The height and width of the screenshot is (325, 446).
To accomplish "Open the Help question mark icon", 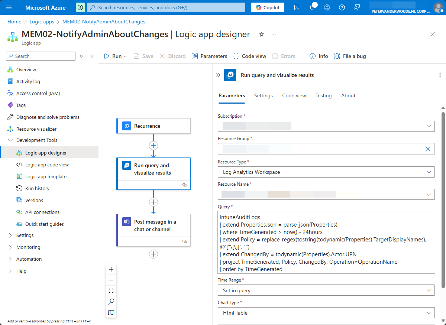I will click(x=342, y=7).
